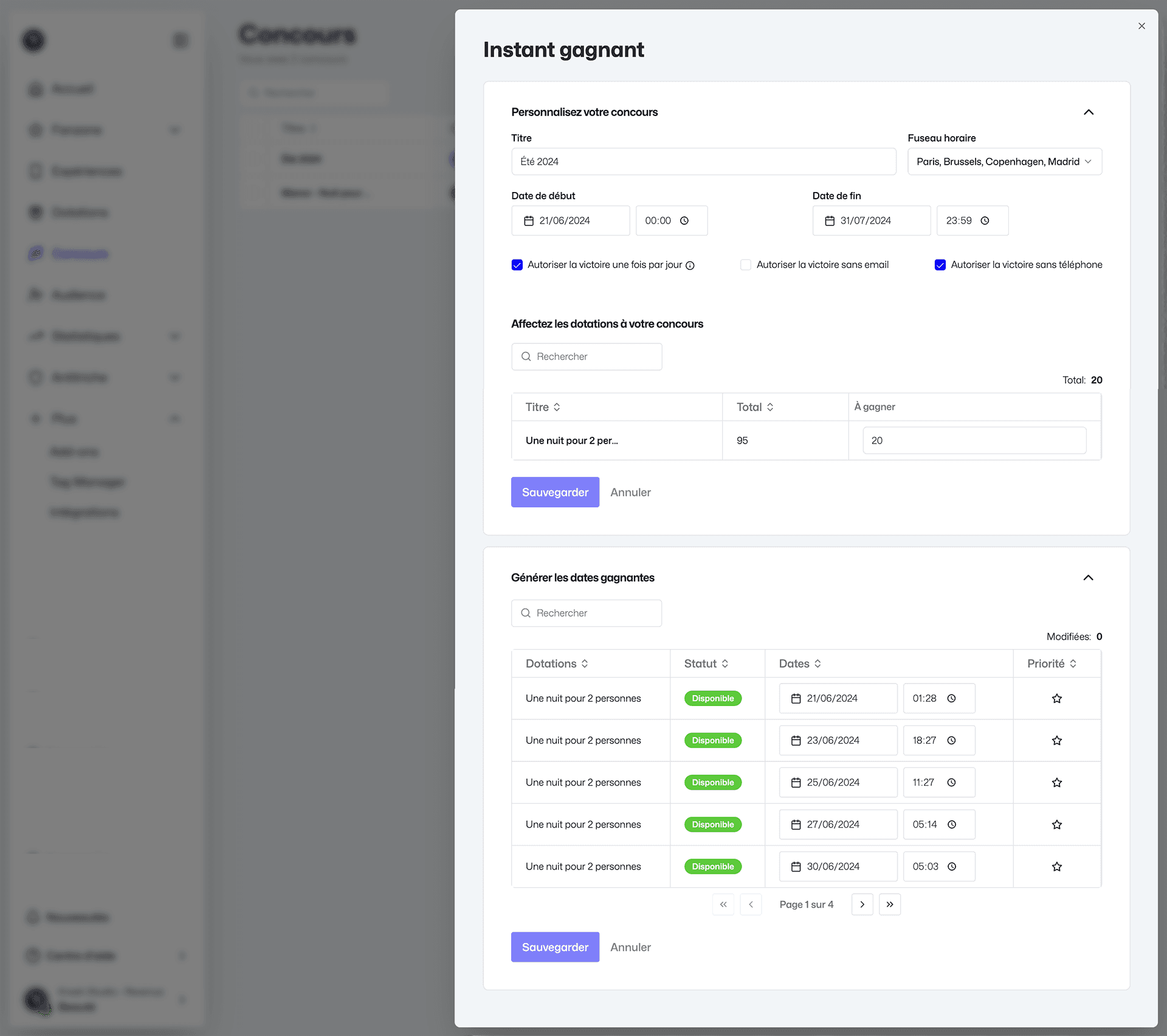This screenshot has height=1036, width=1167.
Task: Open the Fuseau horaire dropdown
Action: pos(1005,162)
